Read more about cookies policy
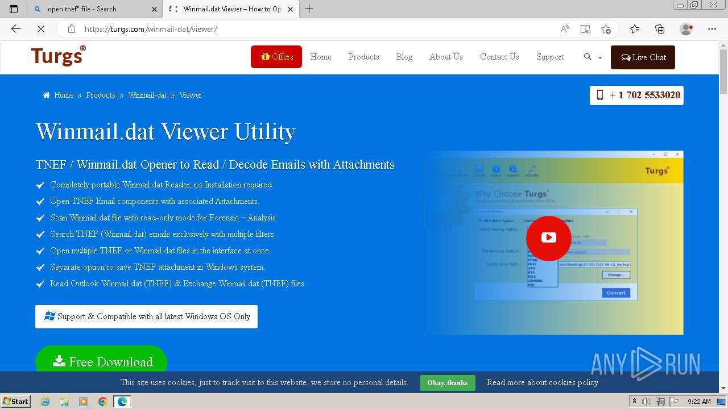This screenshot has width=728, height=409. point(543,382)
